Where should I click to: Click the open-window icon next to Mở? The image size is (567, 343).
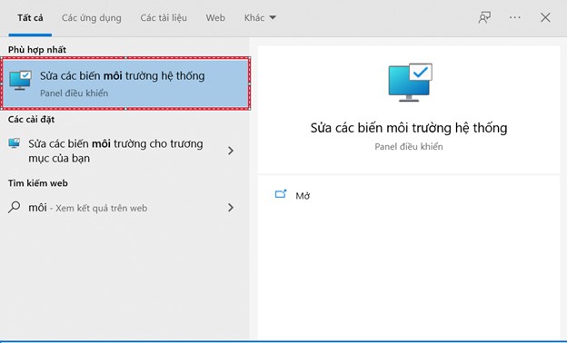click(x=281, y=194)
